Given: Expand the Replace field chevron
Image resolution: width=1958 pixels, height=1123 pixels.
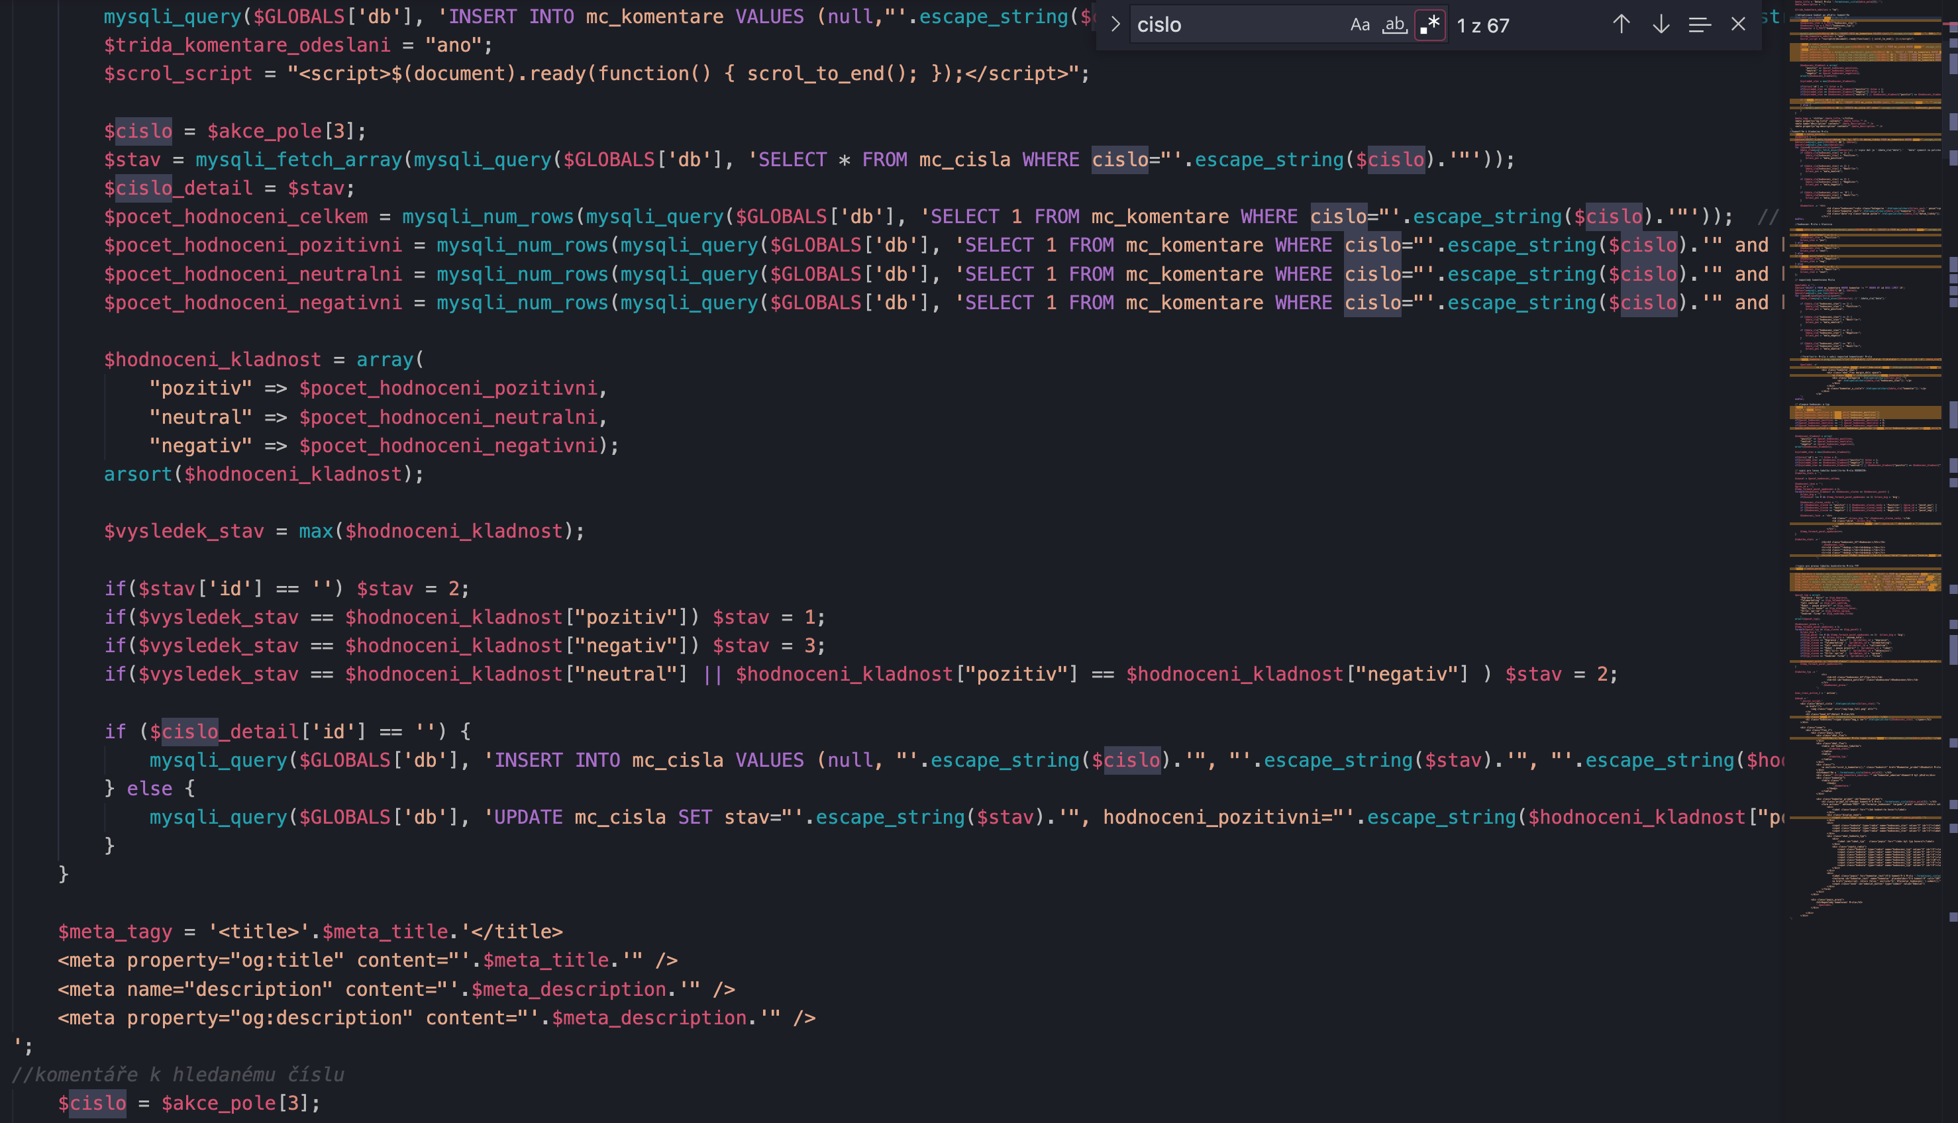Looking at the screenshot, I should pyautogui.click(x=1115, y=24).
